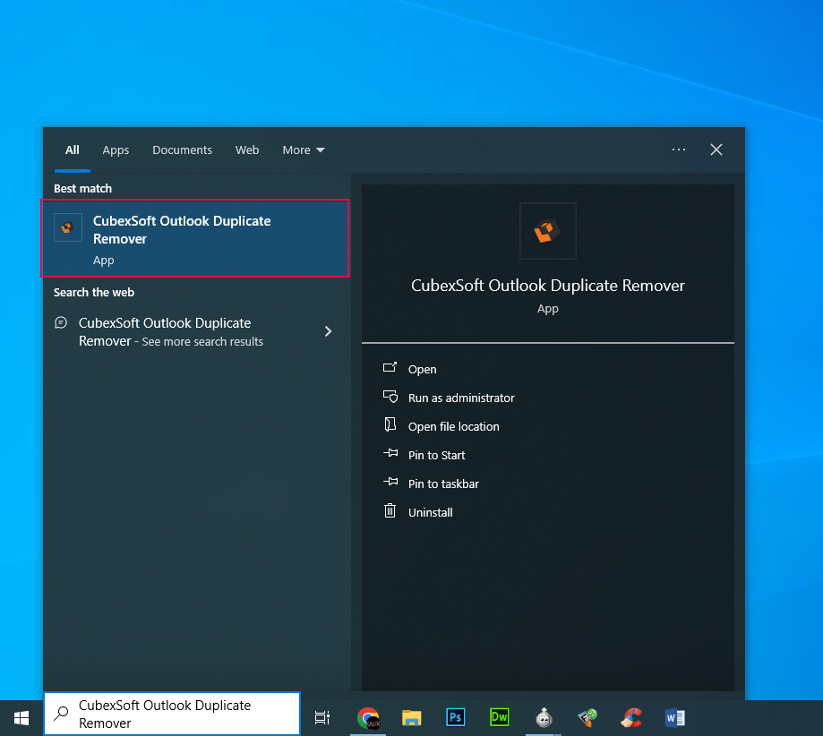Click the shield icon for Run as administrator
This screenshot has height=736, width=823.
390,397
